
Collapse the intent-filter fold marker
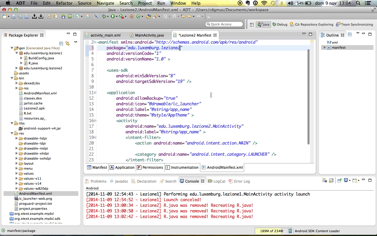[95, 137]
